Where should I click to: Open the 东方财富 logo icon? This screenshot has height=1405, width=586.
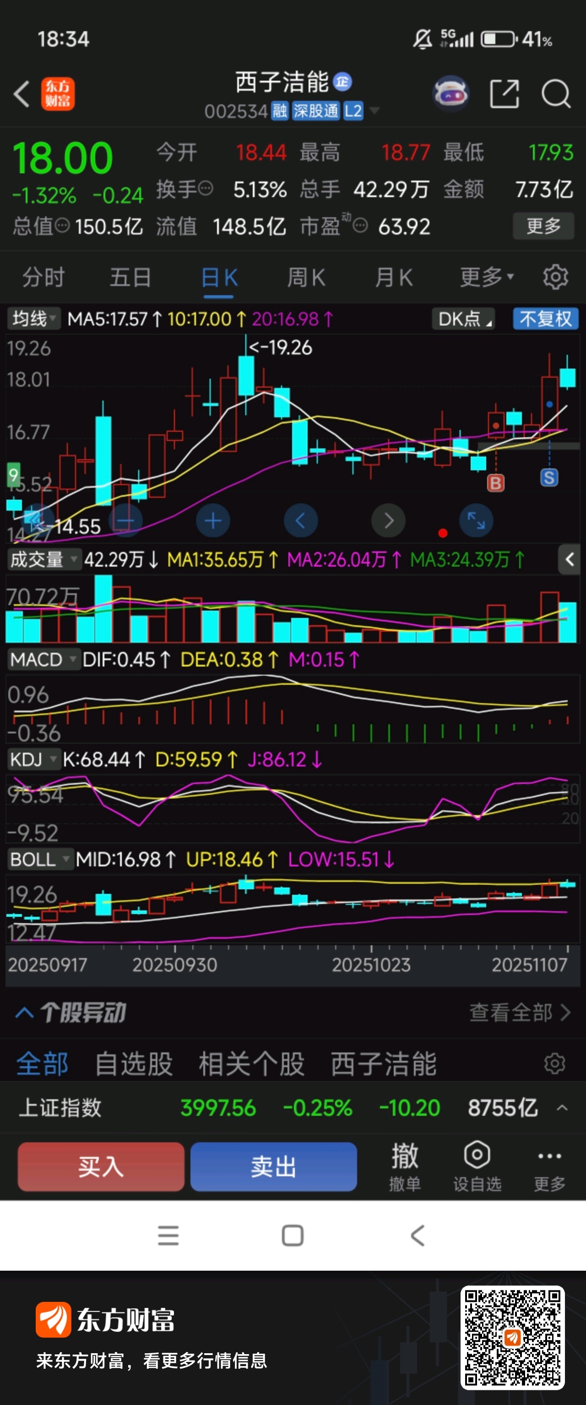coord(58,94)
